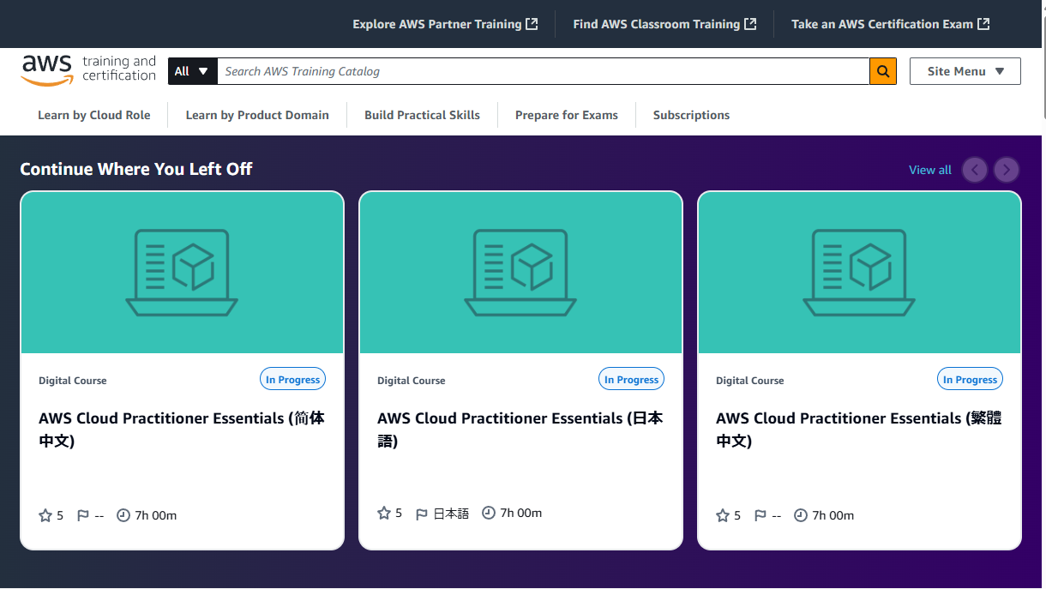
Task: Click laptop course image on 繁體中文 card
Action: 859,273
